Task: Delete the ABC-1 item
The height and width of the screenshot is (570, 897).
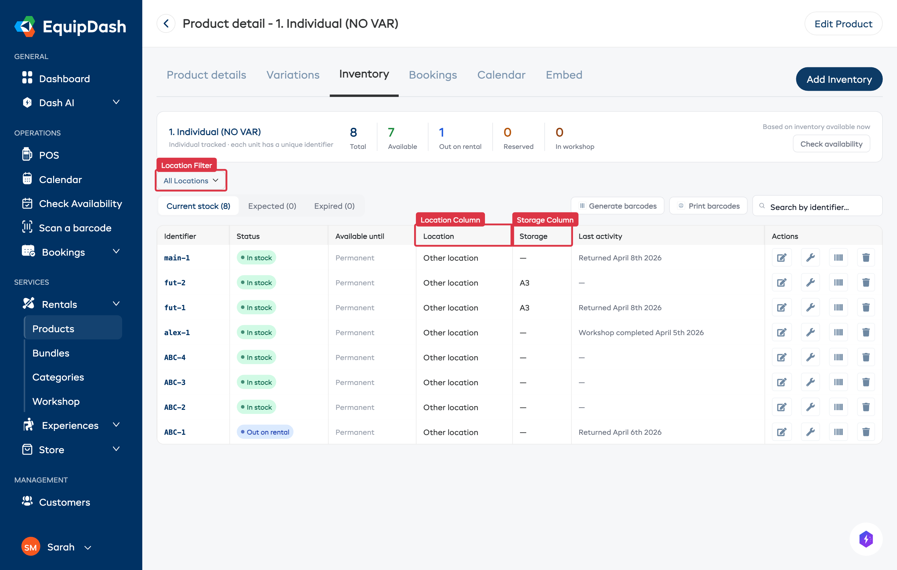Action: [866, 432]
